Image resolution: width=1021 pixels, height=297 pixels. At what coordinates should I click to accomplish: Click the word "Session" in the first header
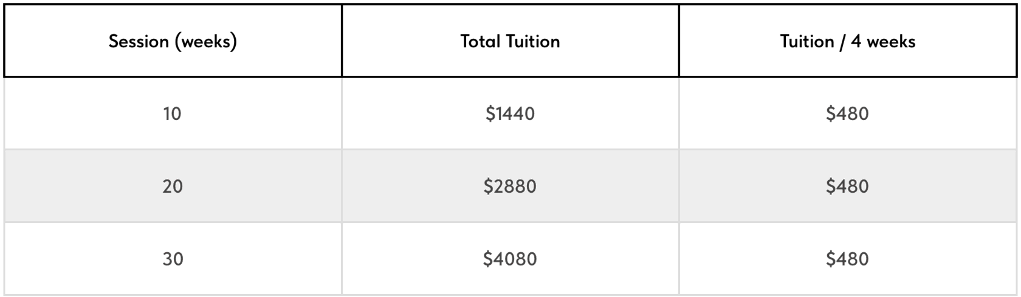[x=139, y=41]
